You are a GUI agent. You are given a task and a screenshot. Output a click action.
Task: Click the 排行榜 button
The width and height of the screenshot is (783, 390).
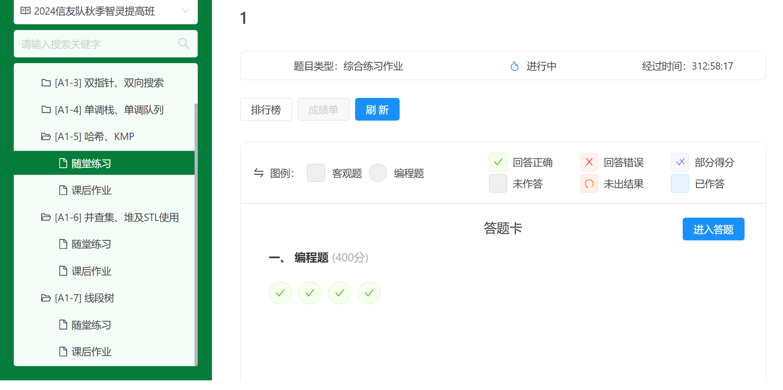pyautogui.click(x=266, y=110)
